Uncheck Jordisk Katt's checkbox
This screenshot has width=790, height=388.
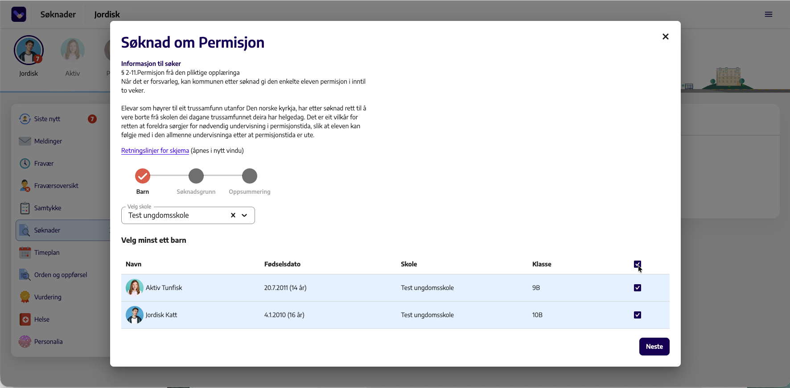coord(638,315)
